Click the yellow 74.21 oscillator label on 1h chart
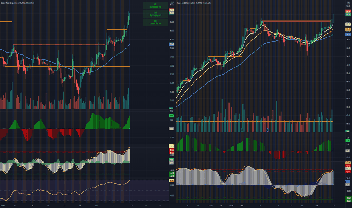 tap(172, 146)
